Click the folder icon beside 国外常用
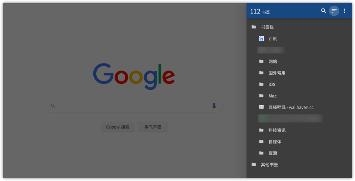355x181 pixels. point(261,73)
